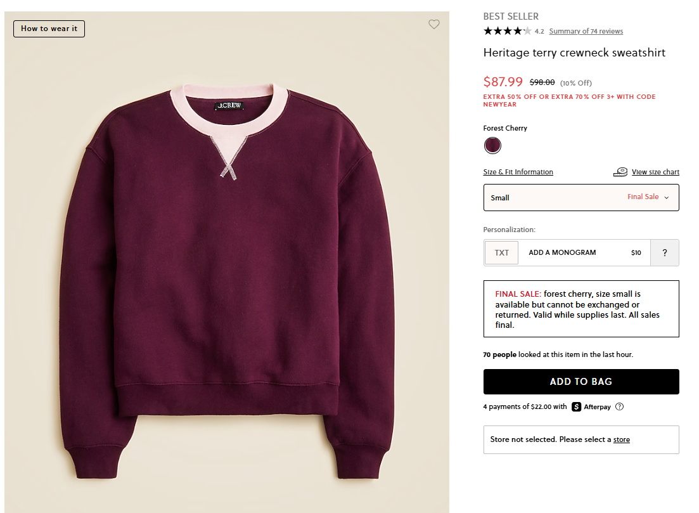Open Summary of 74 reviews link
The image size is (699, 513).
pos(586,31)
